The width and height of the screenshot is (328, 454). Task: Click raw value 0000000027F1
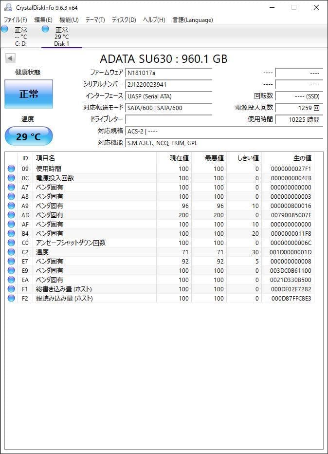[x=291, y=169]
